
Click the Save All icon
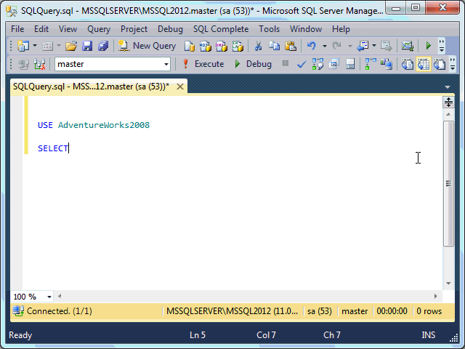pyautogui.click(x=103, y=46)
